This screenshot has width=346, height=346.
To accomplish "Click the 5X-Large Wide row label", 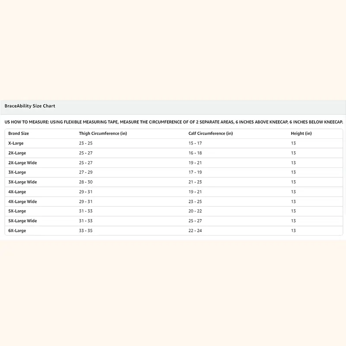I will (22, 221).
